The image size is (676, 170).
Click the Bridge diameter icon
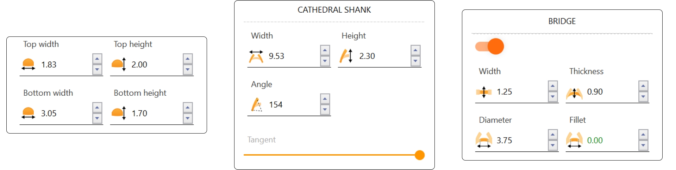pos(484,140)
